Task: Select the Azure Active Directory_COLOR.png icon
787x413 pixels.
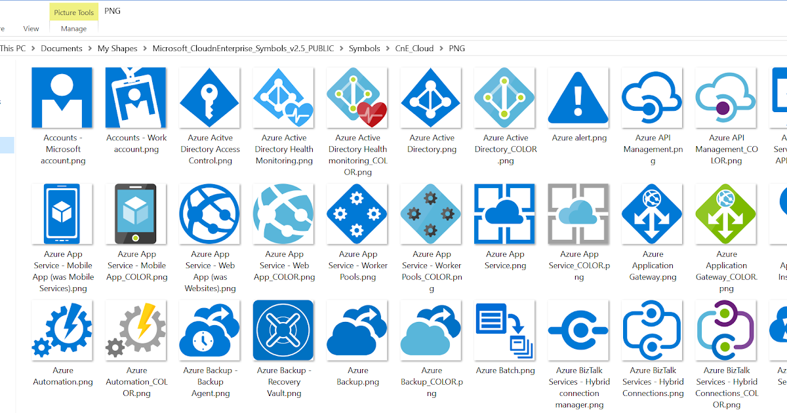Action: [505, 97]
